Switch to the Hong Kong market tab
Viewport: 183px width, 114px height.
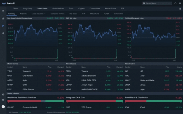27,9
